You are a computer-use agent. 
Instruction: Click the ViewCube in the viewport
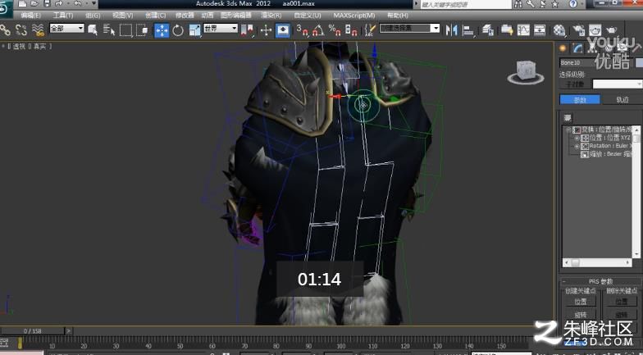525,71
